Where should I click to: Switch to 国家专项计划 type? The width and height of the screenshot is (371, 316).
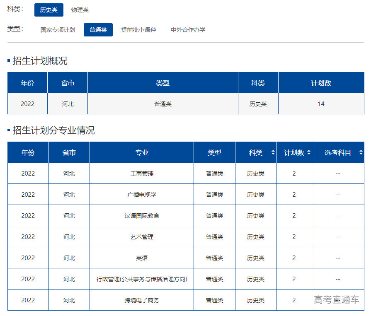click(x=58, y=29)
